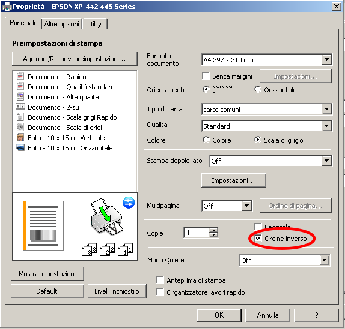This screenshot has width=345, height=329.
Task: Switch to the Principale tab
Action: coord(23,23)
